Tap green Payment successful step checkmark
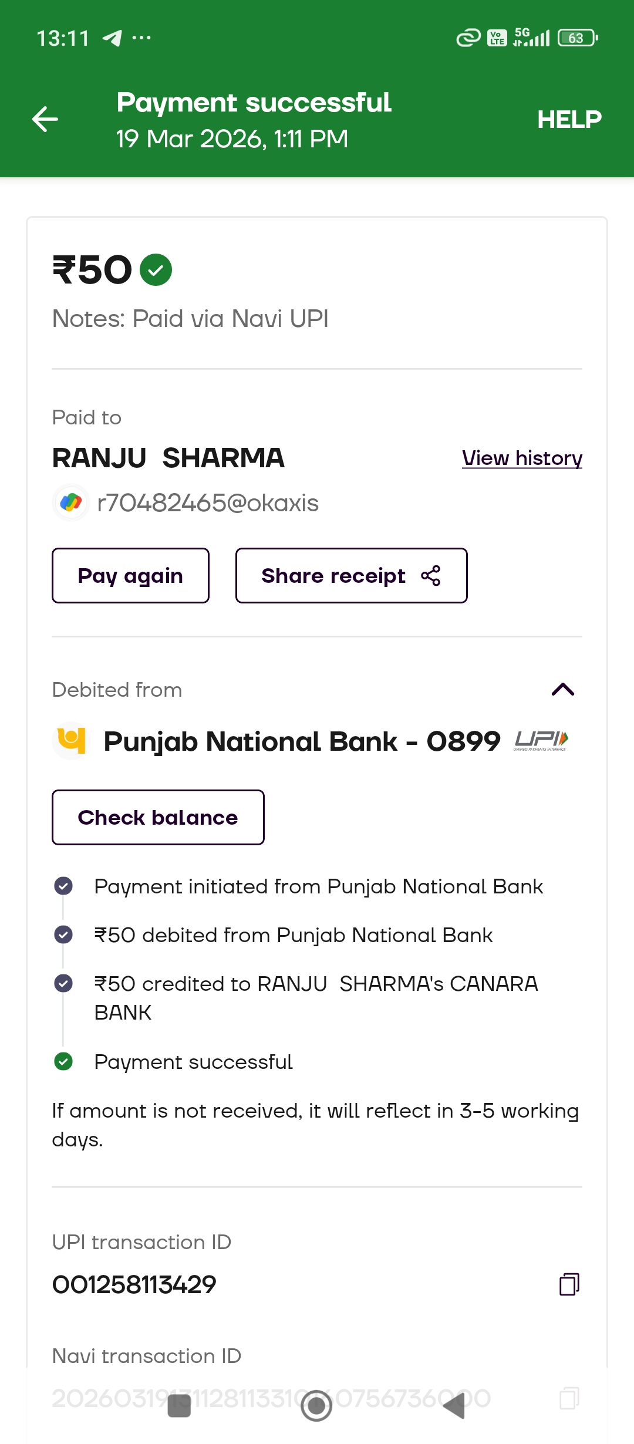Screen dimensions: 634x1444 pyautogui.click(x=63, y=1061)
